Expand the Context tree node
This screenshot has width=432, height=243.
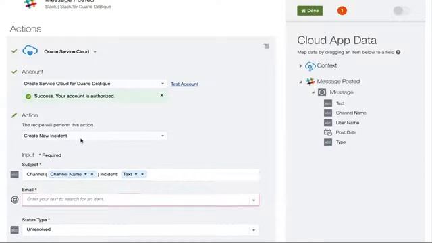300,66
